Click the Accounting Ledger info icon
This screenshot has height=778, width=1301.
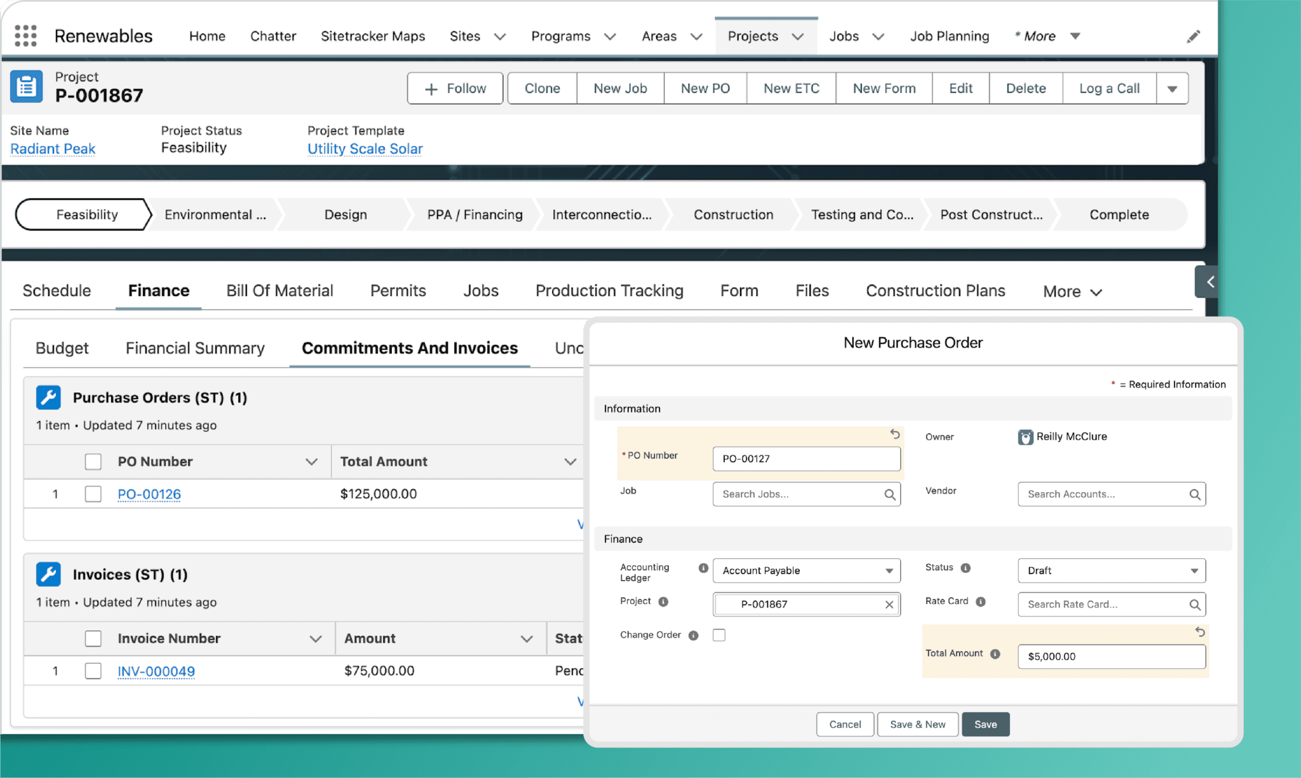[703, 568]
